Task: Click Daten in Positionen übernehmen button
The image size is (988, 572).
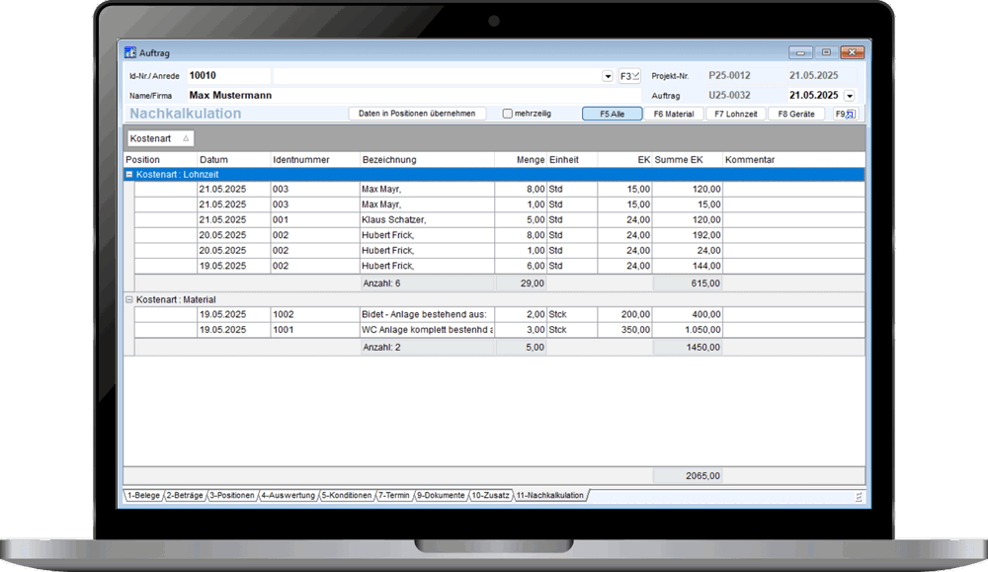Action: point(417,114)
